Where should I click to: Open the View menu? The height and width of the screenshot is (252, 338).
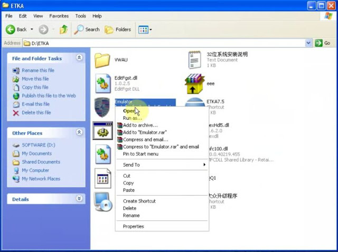pos(38,16)
